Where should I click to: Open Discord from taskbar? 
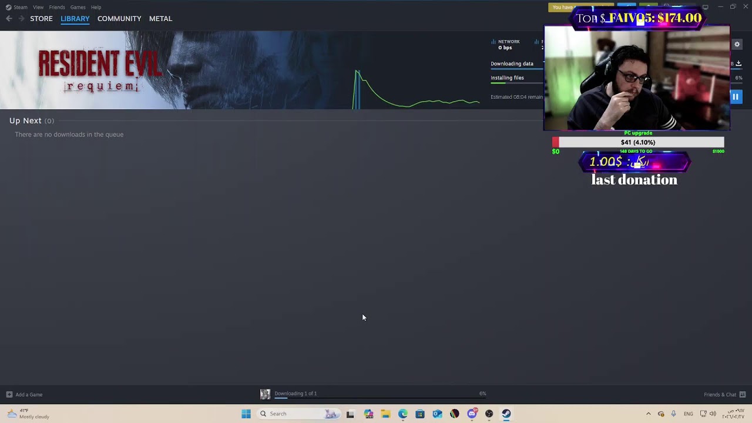[472, 414]
